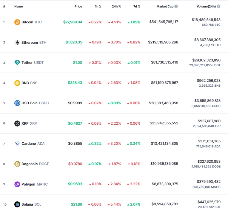This screenshot has width=228, height=214.
Task: Sort by the 24h % column header
Action: coord(116,6)
